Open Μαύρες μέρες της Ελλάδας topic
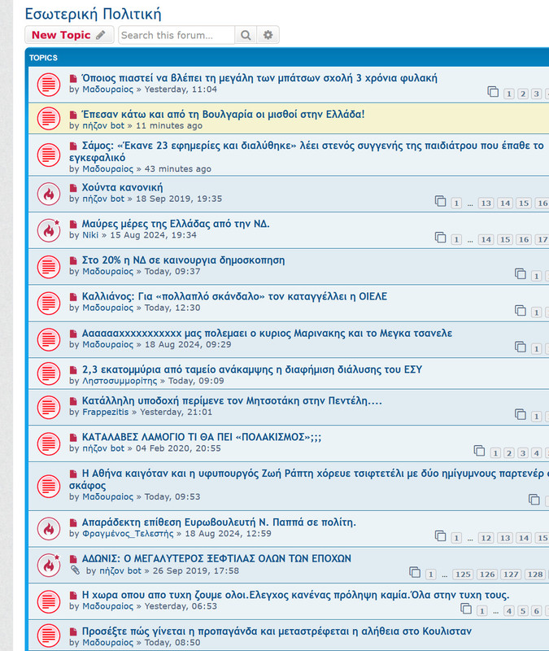The width and height of the screenshot is (549, 651). click(176, 224)
